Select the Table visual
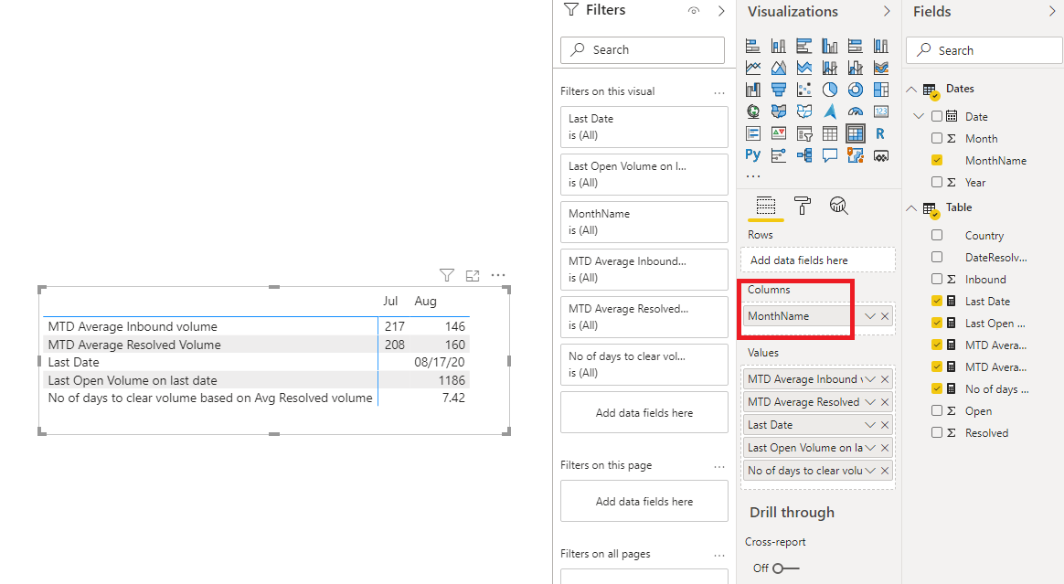Viewport: 1064px width, 584px height. [x=830, y=133]
